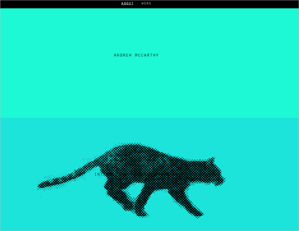Click the cat's pointed ear
The width and height of the screenshot is (299, 231).
click(x=213, y=160)
